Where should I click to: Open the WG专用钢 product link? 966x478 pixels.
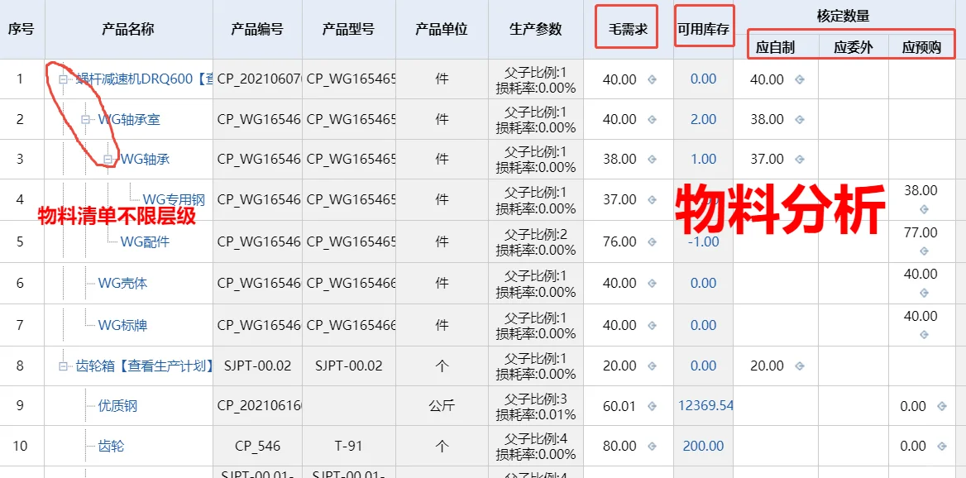(x=171, y=197)
